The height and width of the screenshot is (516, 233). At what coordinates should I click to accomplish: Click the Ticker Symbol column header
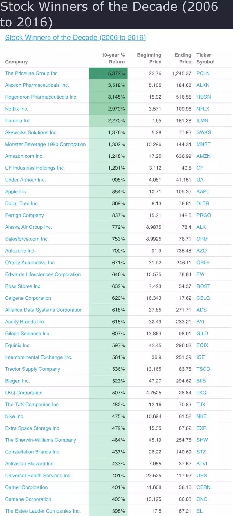click(205, 58)
